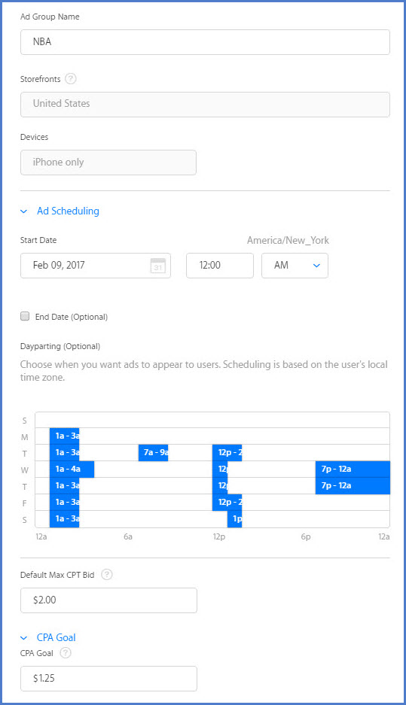Click the CPA Goal heading link
Viewport: 406px width, 705px height.
[56, 637]
